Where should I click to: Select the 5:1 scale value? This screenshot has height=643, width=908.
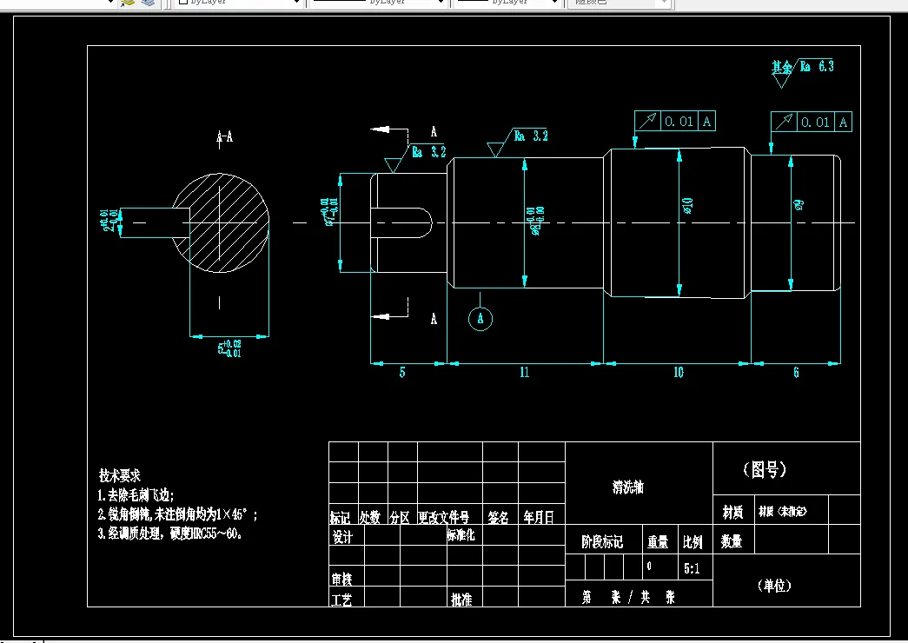point(692,569)
